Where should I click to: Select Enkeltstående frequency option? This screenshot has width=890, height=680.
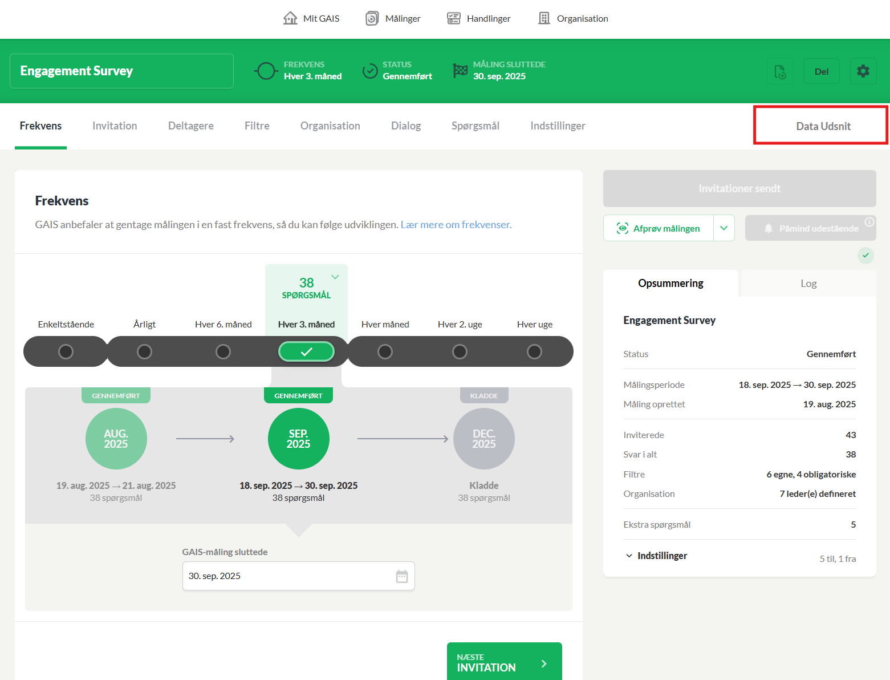(x=66, y=351)
